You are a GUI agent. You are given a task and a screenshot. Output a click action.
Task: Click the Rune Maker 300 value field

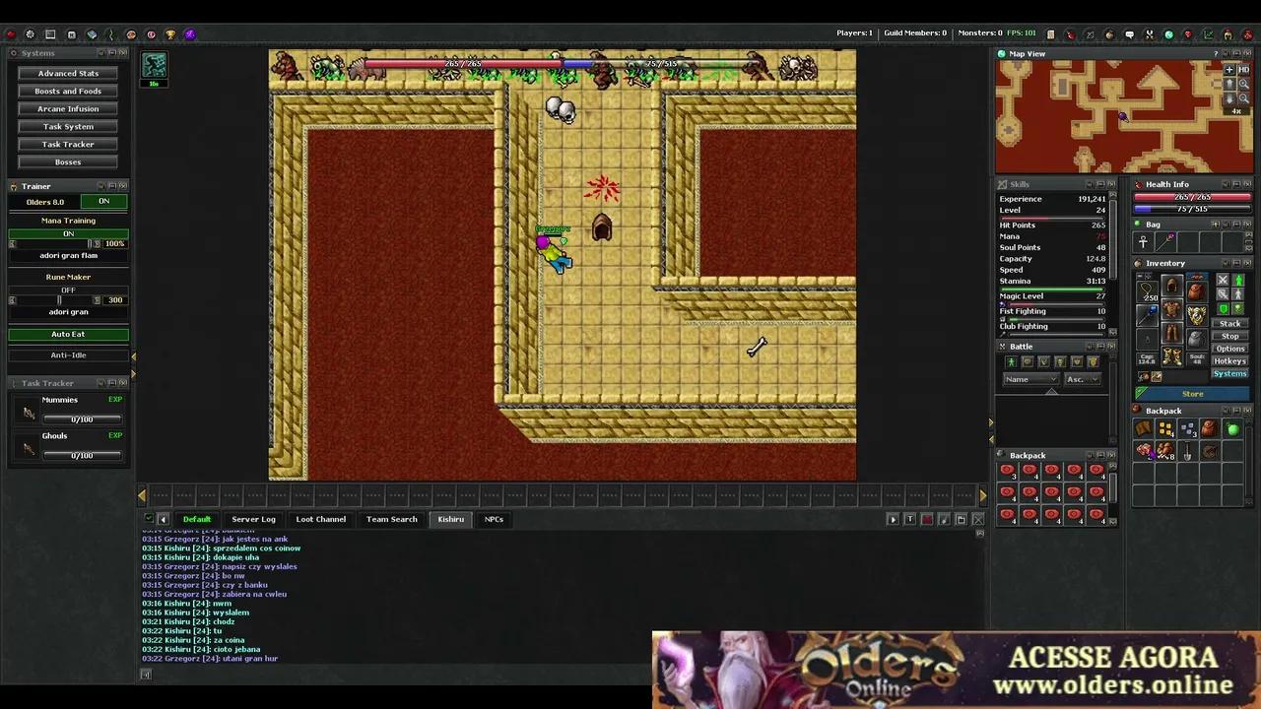click(115, 300)
